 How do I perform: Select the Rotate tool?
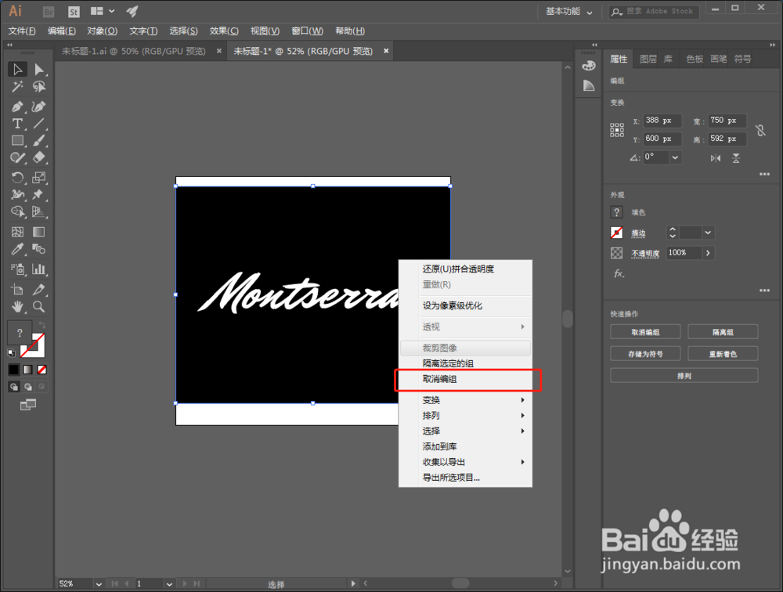click(x=17, y=177)
